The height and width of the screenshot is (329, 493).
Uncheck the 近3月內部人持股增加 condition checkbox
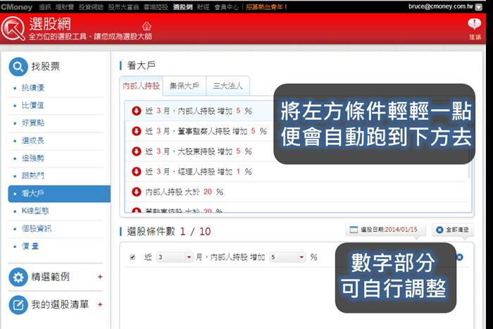(132, 257)
